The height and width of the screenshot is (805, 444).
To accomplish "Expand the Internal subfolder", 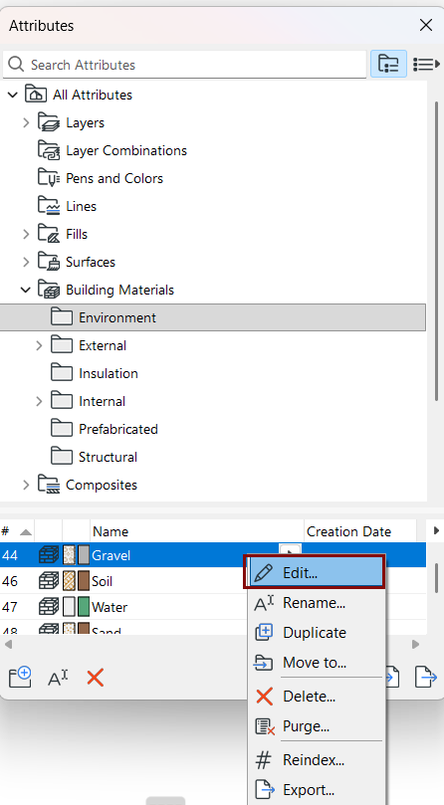I will tap(39, 401).
